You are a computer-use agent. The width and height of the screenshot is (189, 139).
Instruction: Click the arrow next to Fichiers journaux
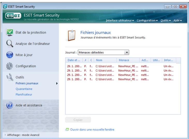tap(57, 83)
